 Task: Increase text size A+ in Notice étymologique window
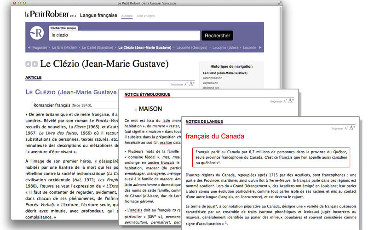coord(291,100)
